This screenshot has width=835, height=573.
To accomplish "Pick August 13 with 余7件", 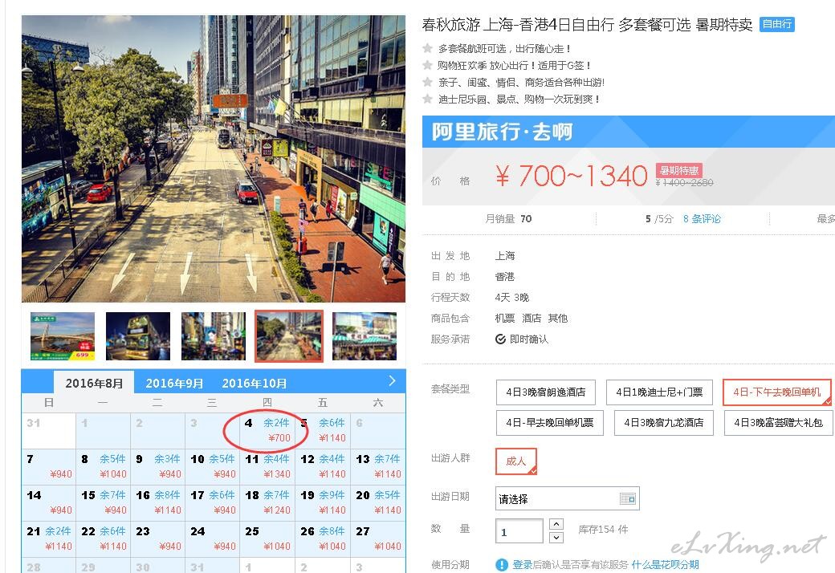I will [377, 466].
